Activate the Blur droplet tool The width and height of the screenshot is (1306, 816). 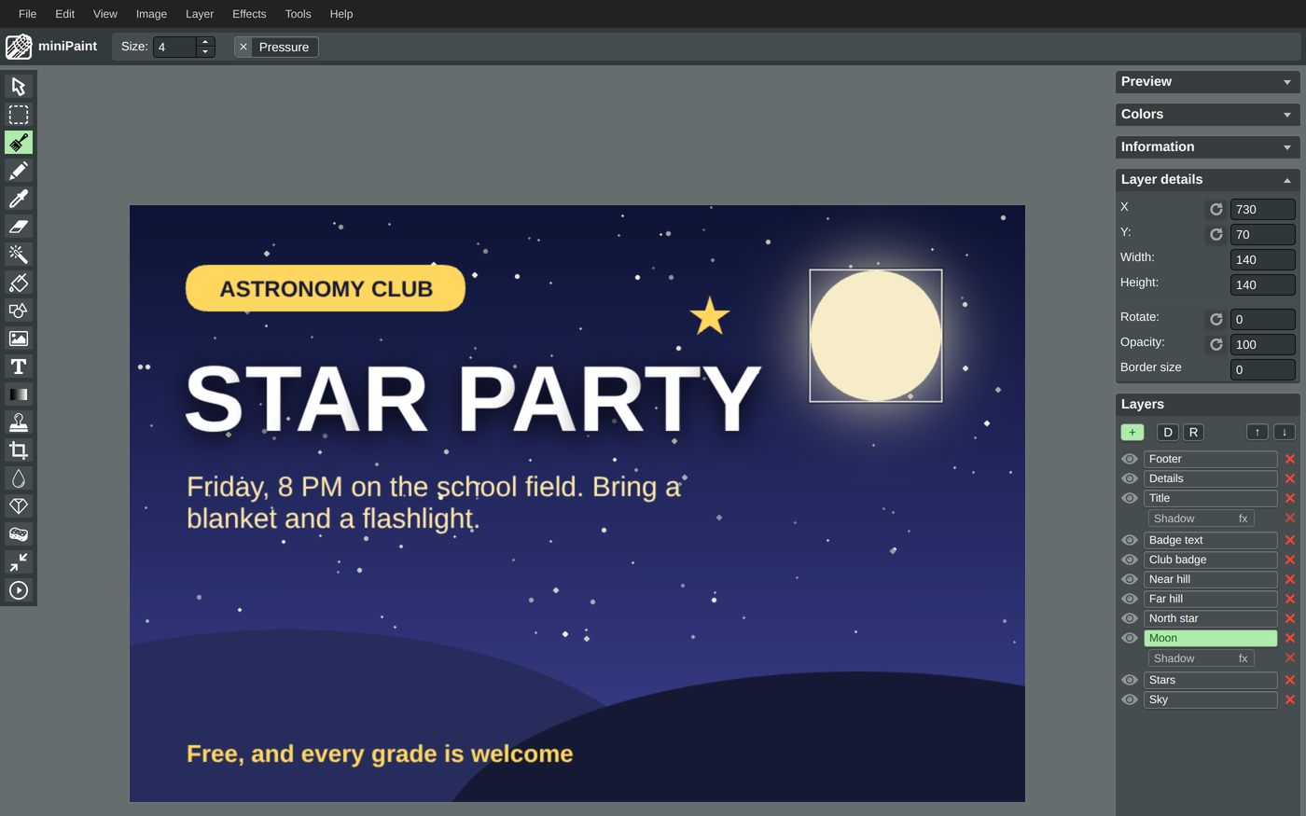(19, 478)
